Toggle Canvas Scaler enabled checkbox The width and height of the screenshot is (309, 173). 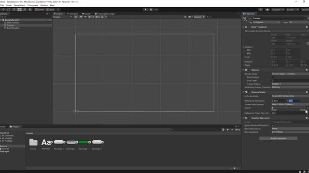[250, 92]
